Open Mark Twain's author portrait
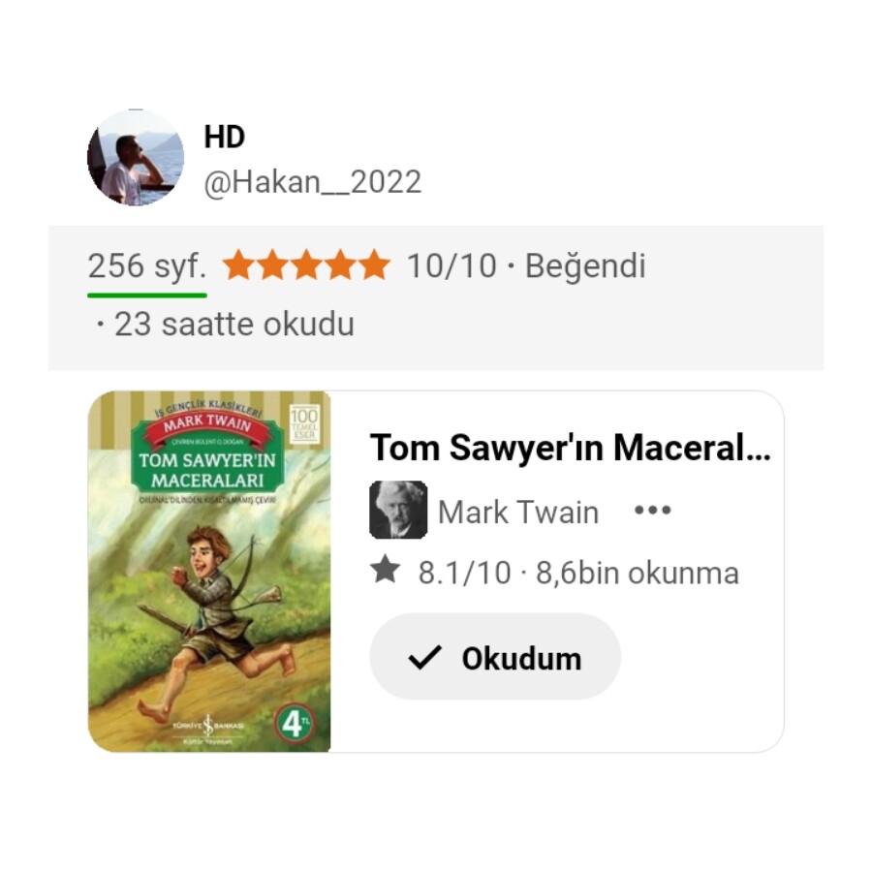 point(398,510)
